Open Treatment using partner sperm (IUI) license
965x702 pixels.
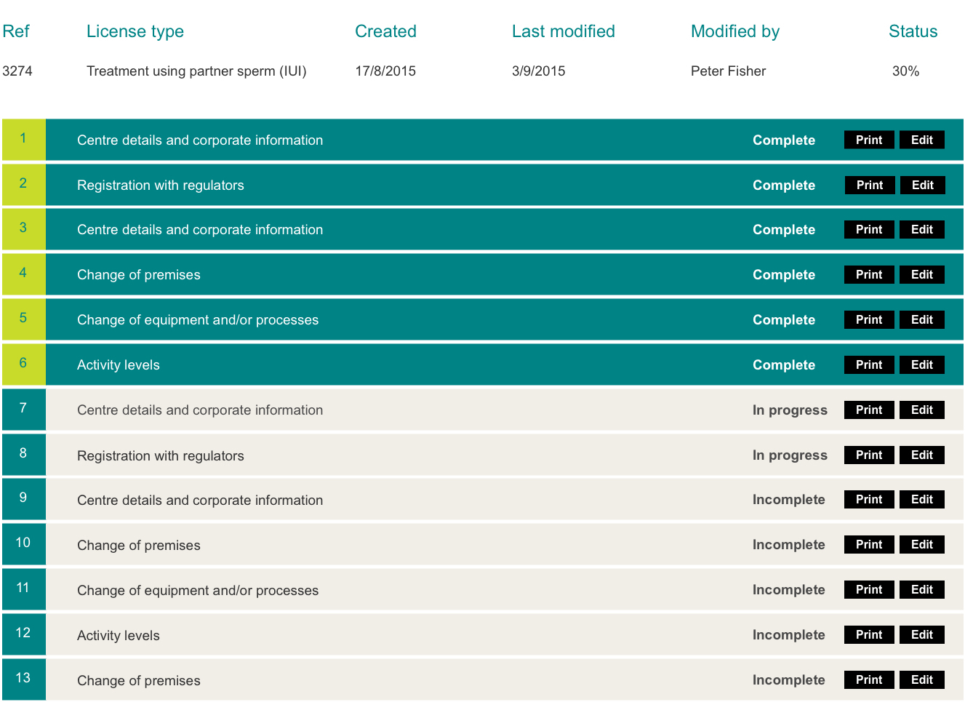pos(196,71)
